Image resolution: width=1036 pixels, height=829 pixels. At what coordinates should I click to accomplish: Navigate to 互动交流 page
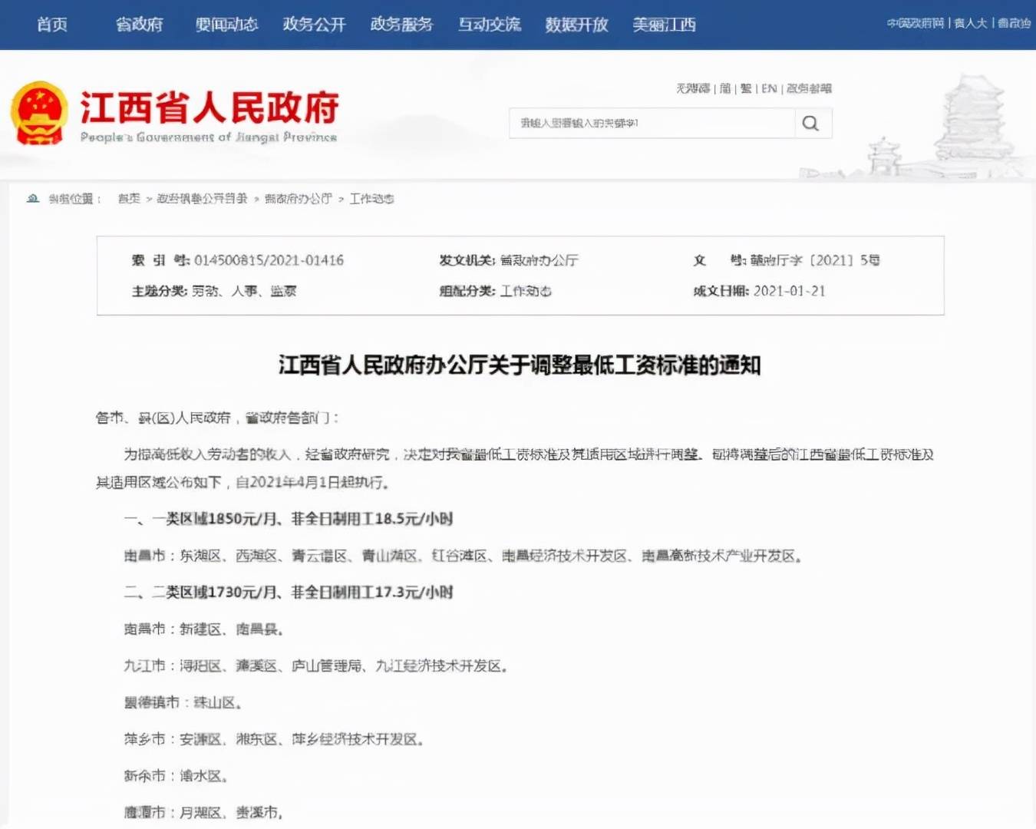coord(490,25)
